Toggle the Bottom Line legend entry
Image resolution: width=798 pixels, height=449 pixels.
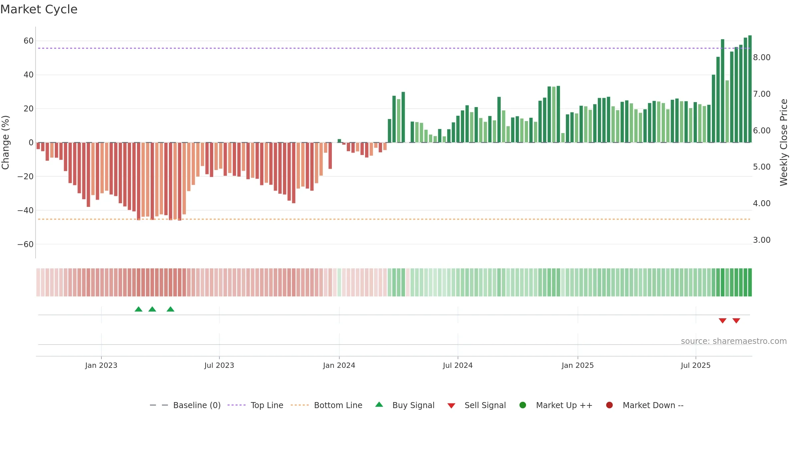tap(326, 405)
